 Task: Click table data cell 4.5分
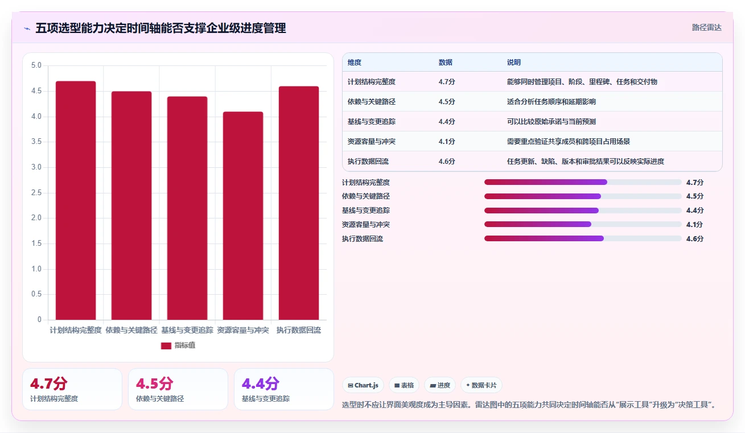pos(447,102)
